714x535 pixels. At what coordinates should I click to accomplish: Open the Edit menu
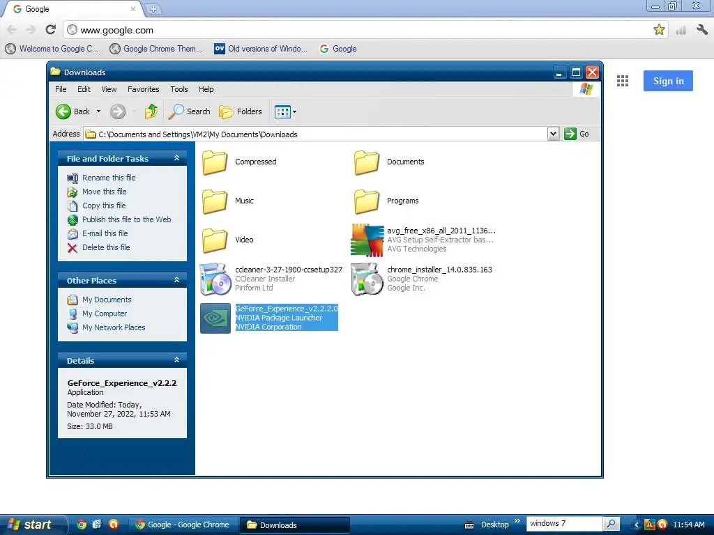coord(84,89)
